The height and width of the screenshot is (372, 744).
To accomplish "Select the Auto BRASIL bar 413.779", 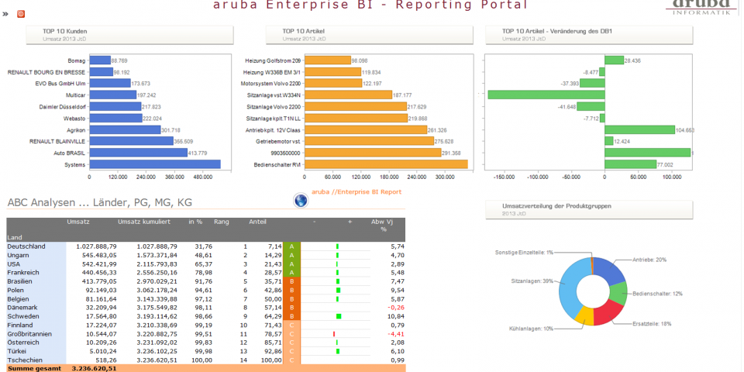I will pyautogui.click(x=139, y=153).
